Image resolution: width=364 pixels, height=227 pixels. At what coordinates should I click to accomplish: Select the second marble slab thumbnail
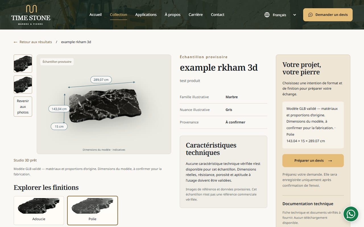tap(23, 85)
